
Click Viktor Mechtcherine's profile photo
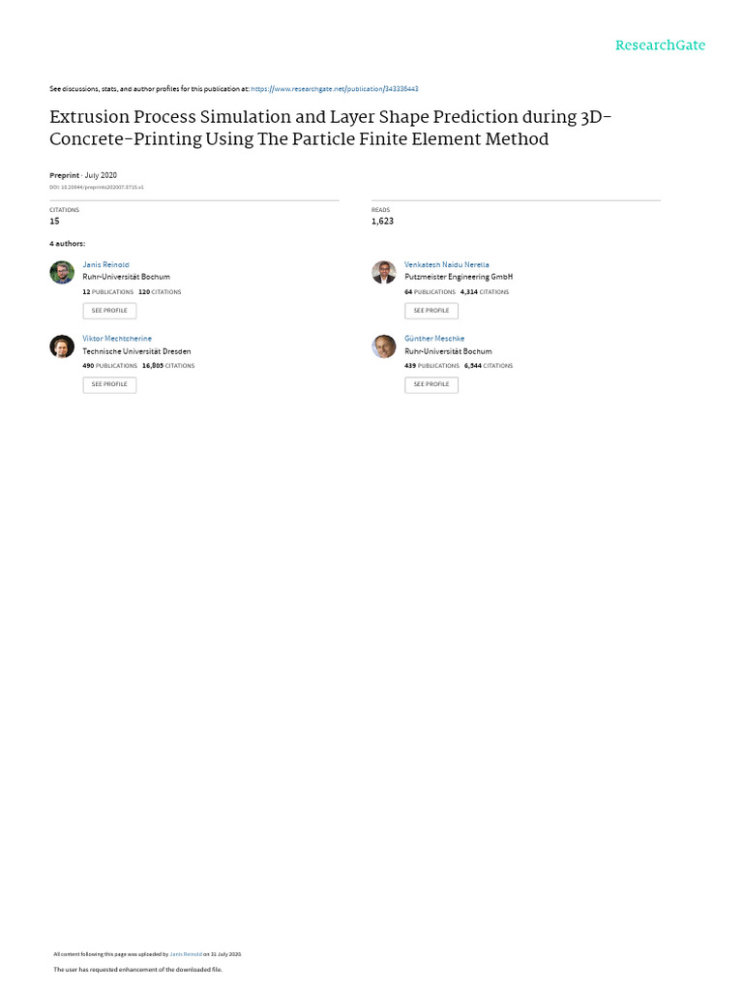[x=62, y=346]
